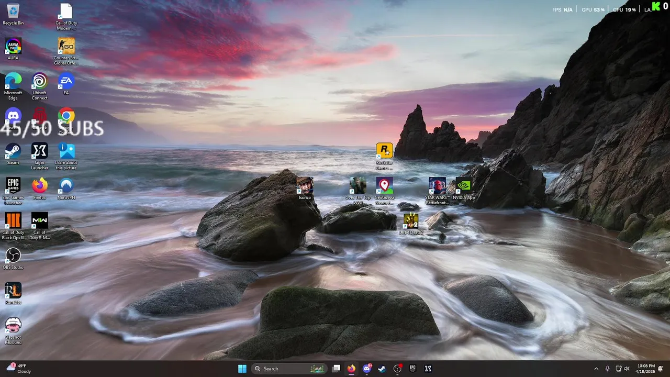Select the Steam shortcut on the desktop
670x377 pixels.
pyautogui.click(x=13, y=154)
